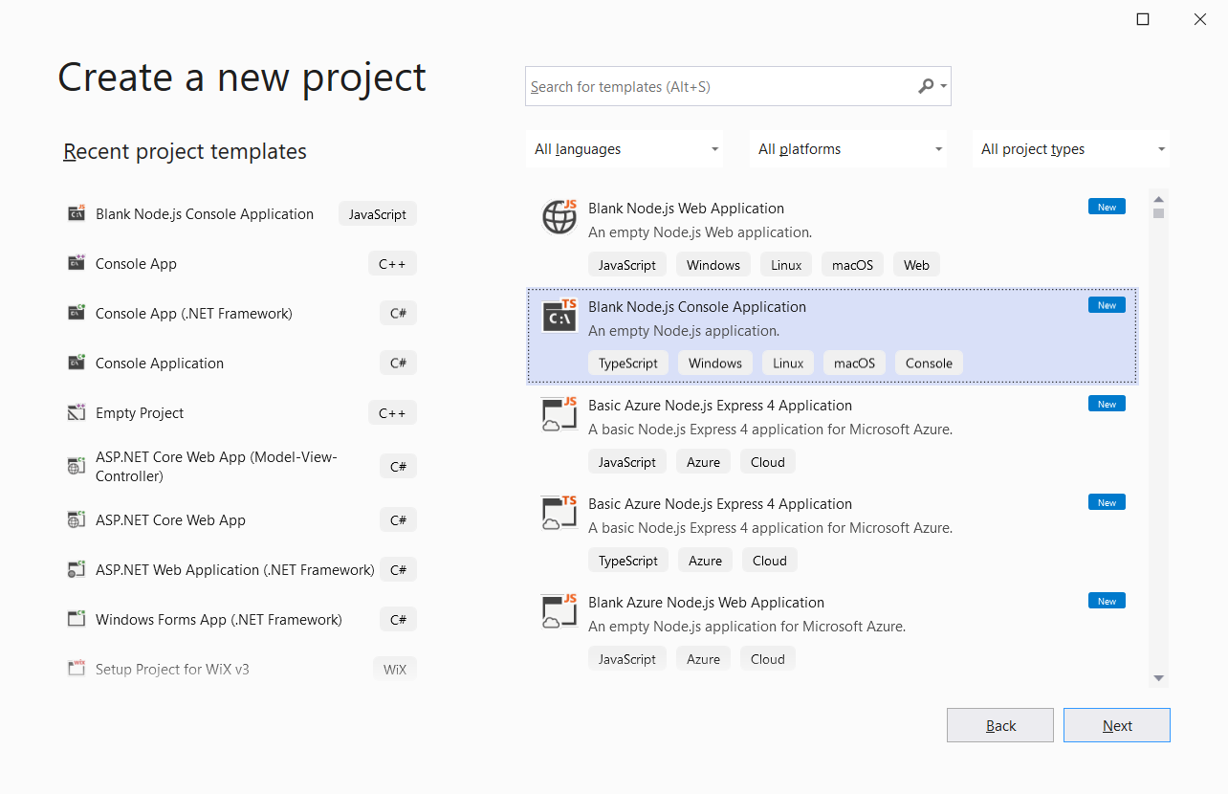Click the Windows tag under Blank Node.js Web Application

[713, 265]
